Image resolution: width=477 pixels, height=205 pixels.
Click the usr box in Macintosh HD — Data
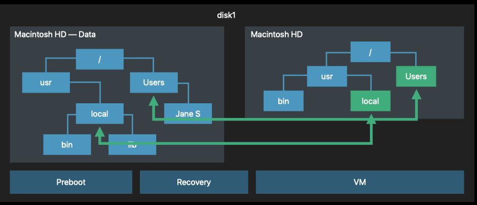(46, 83)
